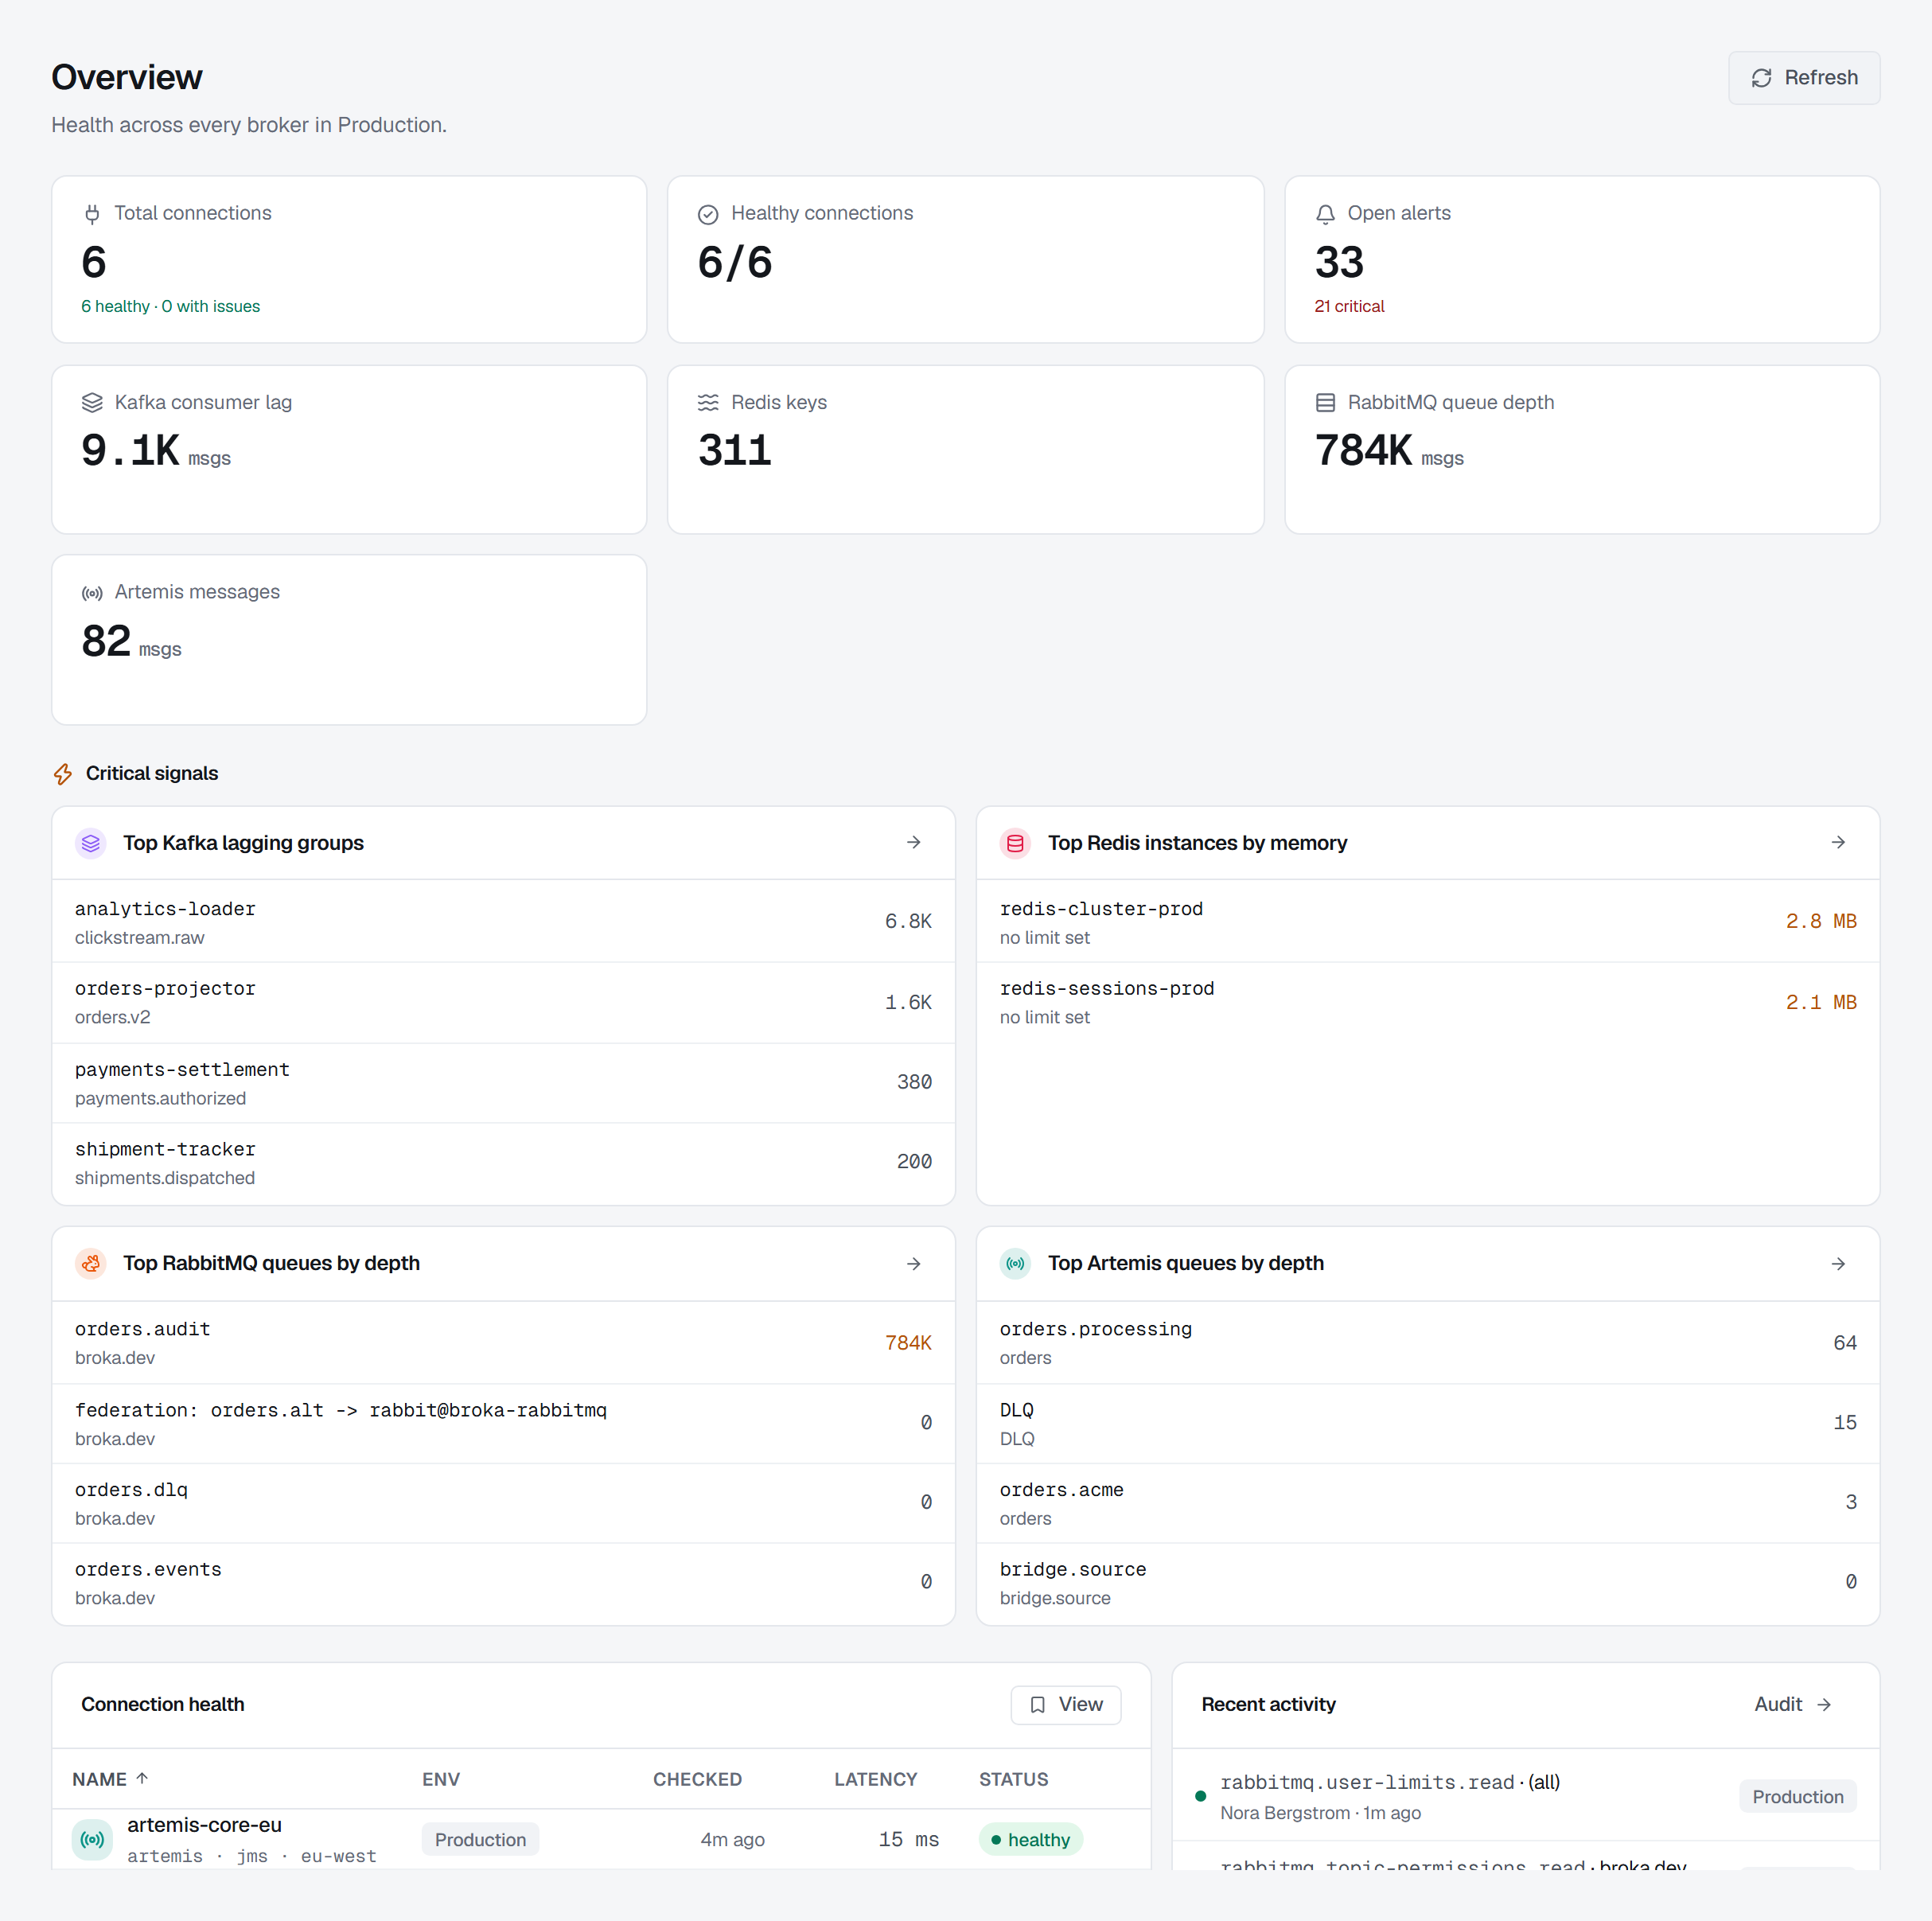Click the lightning icon beside Critical signals
Image resolution: width=1932 pixels, height=1921 pixels.
pyautogui.click(x=63, y=774)
